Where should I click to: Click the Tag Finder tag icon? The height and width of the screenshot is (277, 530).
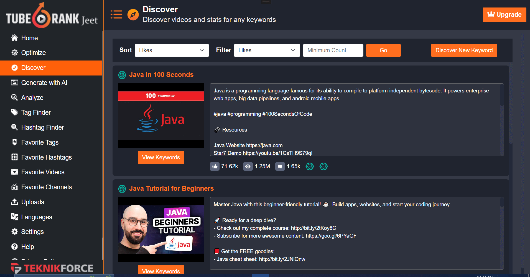[x=14, y=112]
